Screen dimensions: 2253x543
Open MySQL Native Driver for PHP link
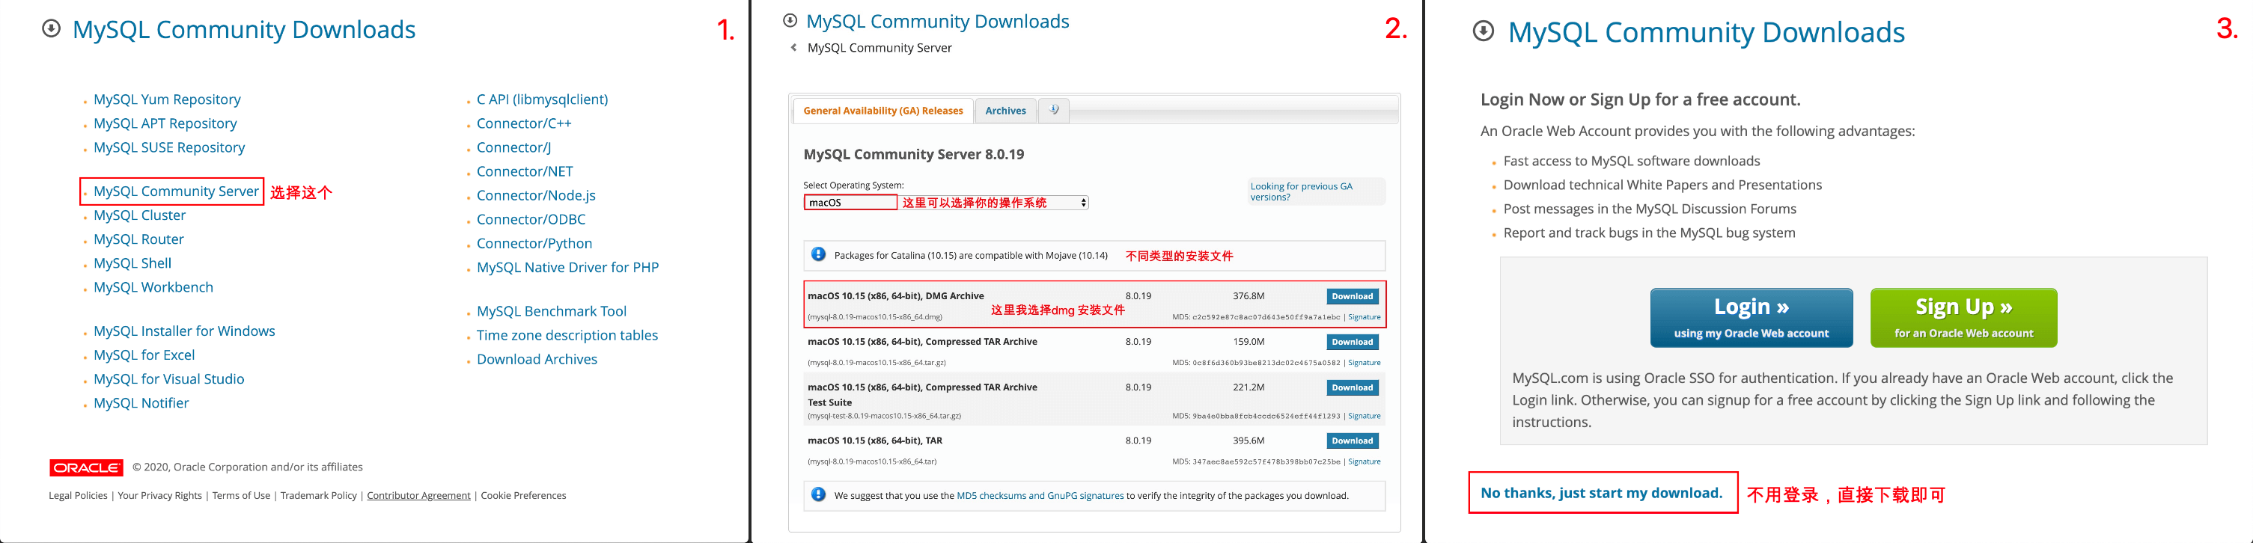click(567, 268)
